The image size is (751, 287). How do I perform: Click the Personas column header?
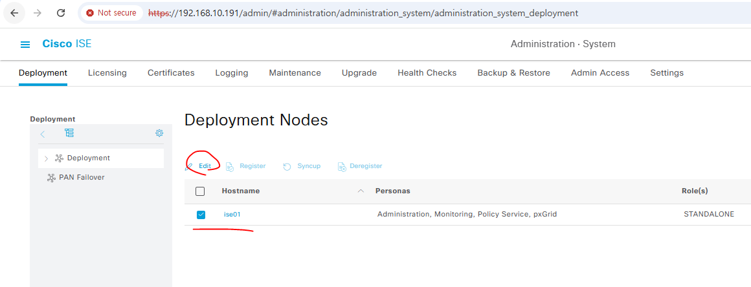pyautogui.click(x=393, y=191)
